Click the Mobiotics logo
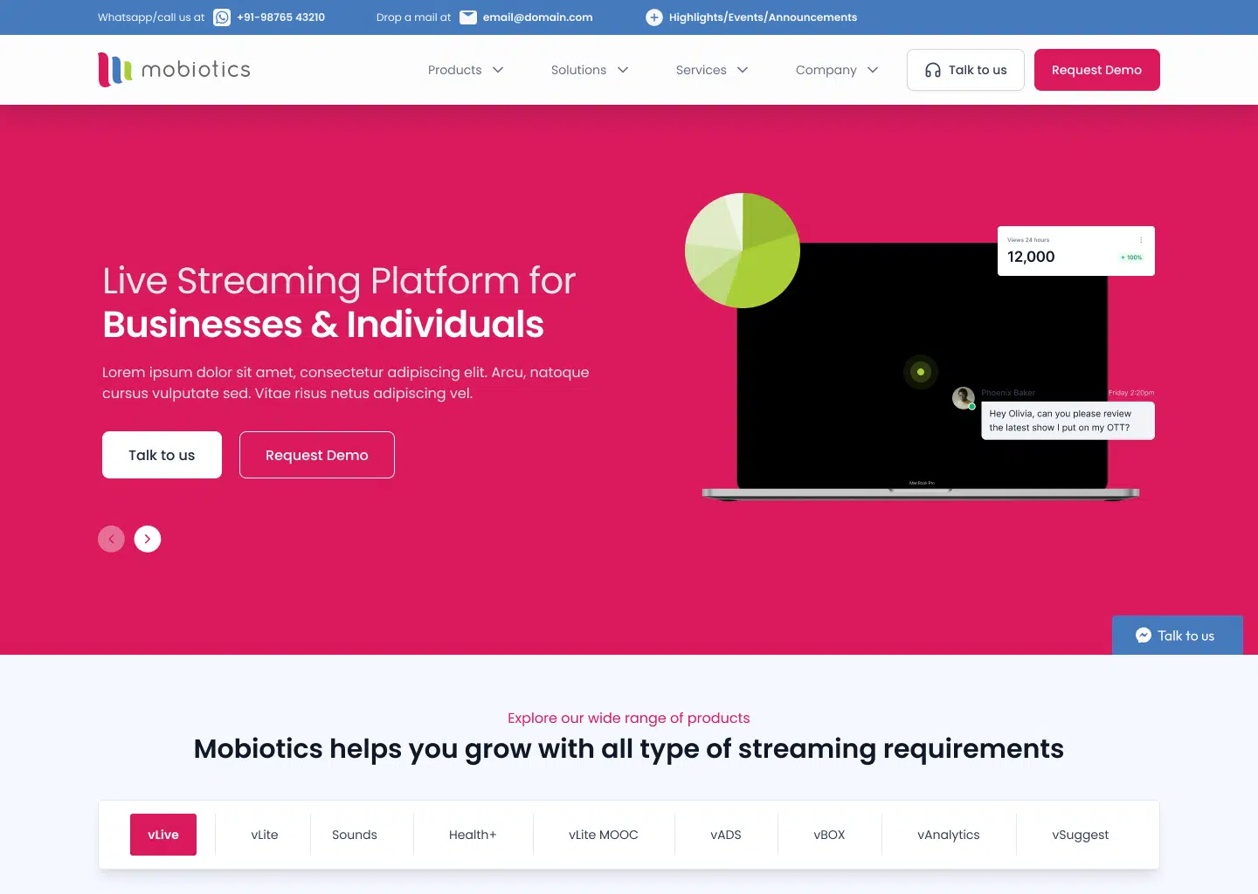 [x=175, y=70]
